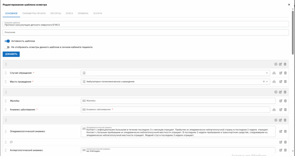The height and width of the screenshot is (156, 295).
Task: Click the add-circle icon in the first section header
Action: click(x=276, y=64)
